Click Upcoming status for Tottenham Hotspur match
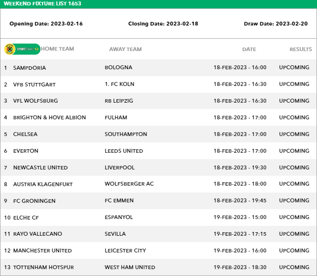This screenshot has height=276, width=317. (x=294, y=267)
